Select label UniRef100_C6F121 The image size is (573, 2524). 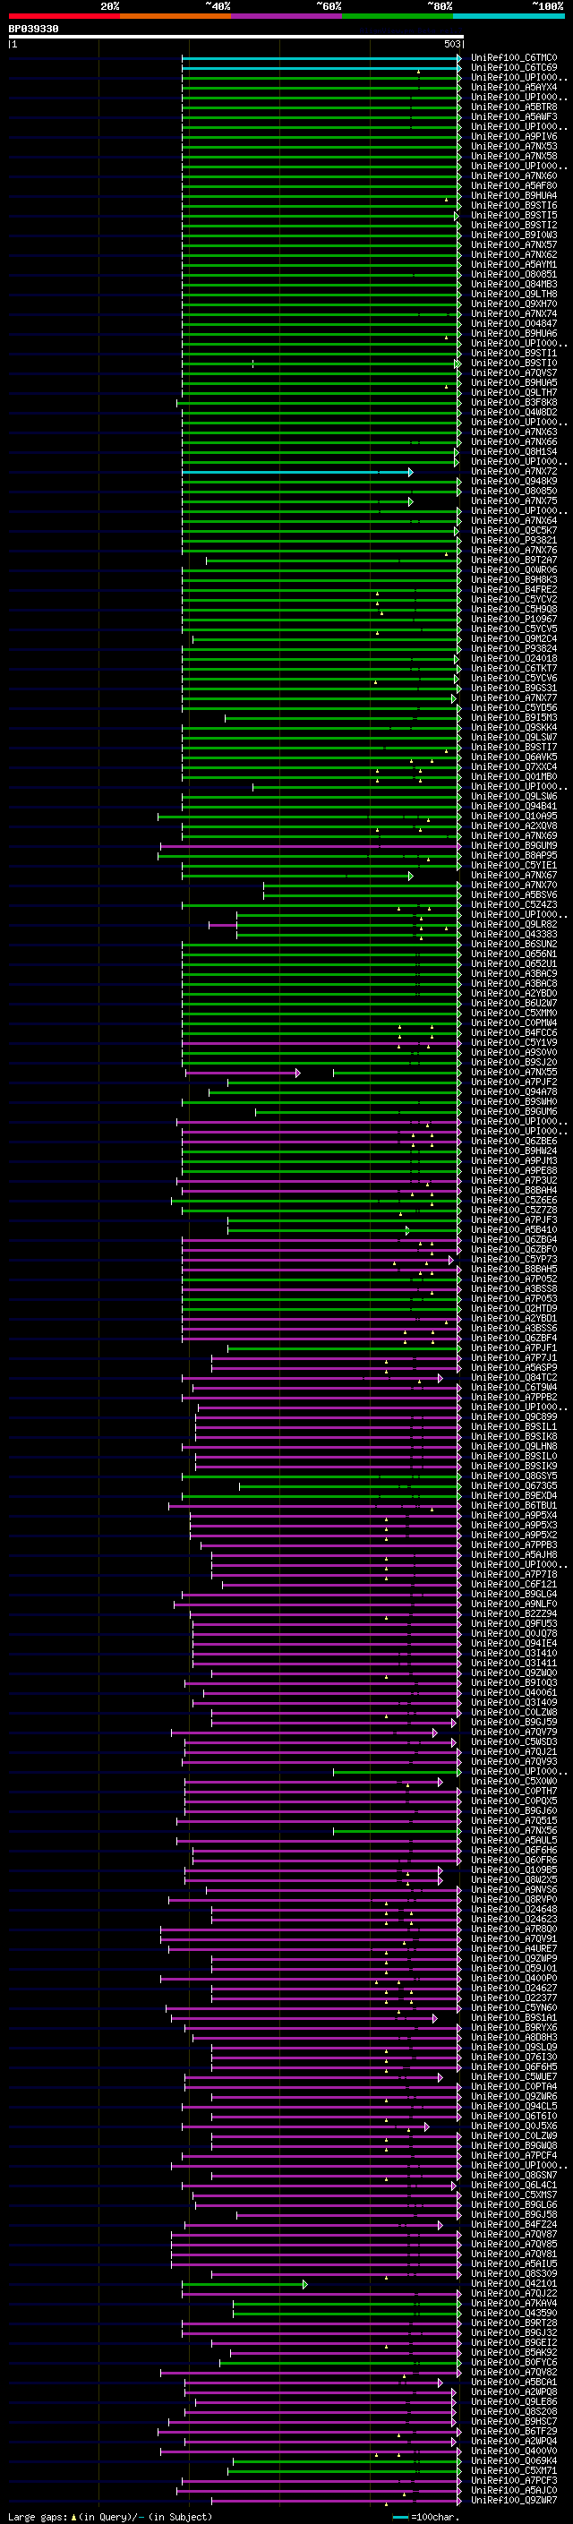[514, 1585]
